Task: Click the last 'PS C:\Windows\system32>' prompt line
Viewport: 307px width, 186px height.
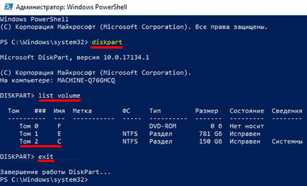Action: [44, 179]
